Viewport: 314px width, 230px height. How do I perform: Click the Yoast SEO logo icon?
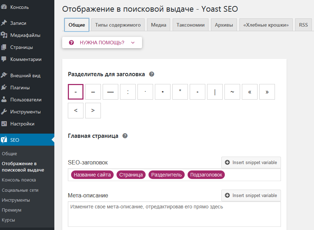pyautogui.click(x=4, y=140)
